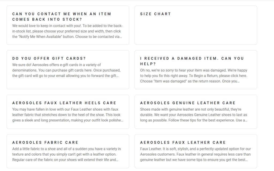Viewport: 274px width, 171px height.
Task: Click the 'We sure do!' gift card description
Action: (66, 70)
